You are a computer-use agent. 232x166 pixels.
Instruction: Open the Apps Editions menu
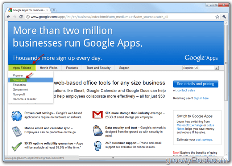[x=22, y=68]
